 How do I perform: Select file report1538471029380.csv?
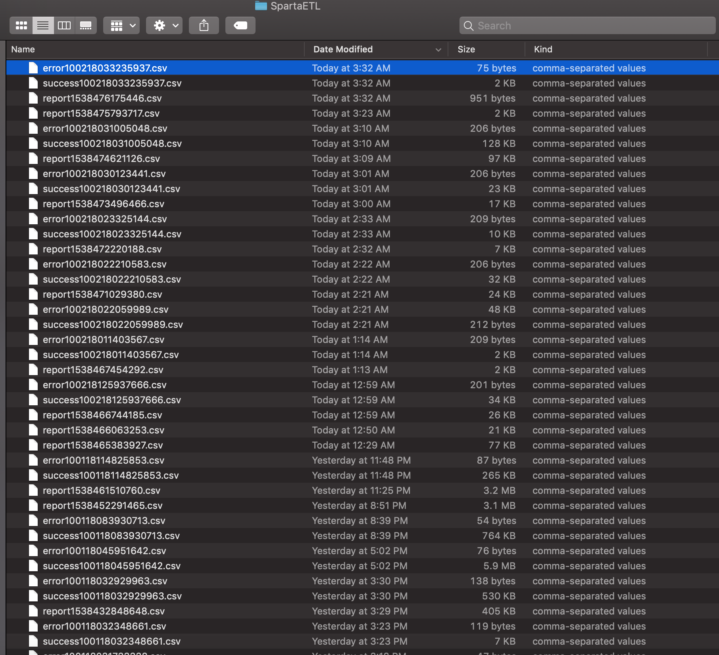[x=363, y=294]
